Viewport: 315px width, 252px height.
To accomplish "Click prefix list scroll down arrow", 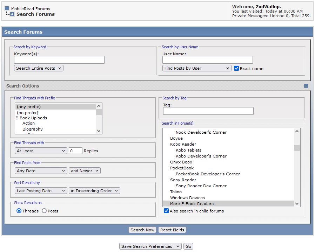I will (99, 131).
